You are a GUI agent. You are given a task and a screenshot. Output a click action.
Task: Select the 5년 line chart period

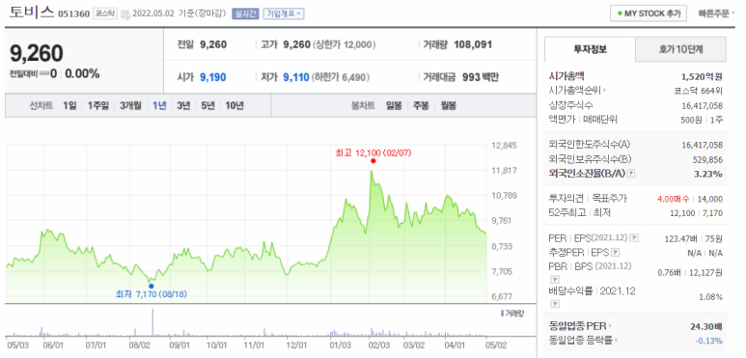coord(207,105)
